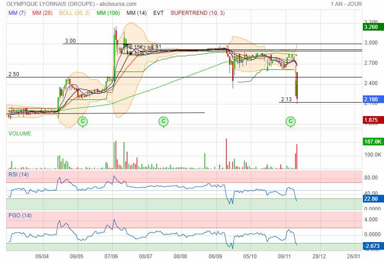
Task: Click the chart title OLYMPIQUE LYONNAIS (GROUPE)
Action: pyautogui.click(x=50, y=4)
